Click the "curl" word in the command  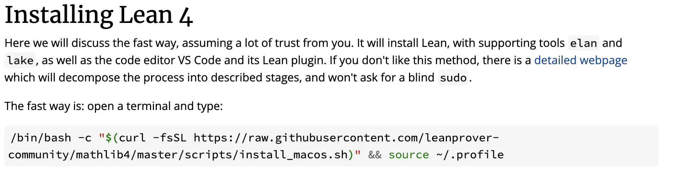tap(132, 138)
